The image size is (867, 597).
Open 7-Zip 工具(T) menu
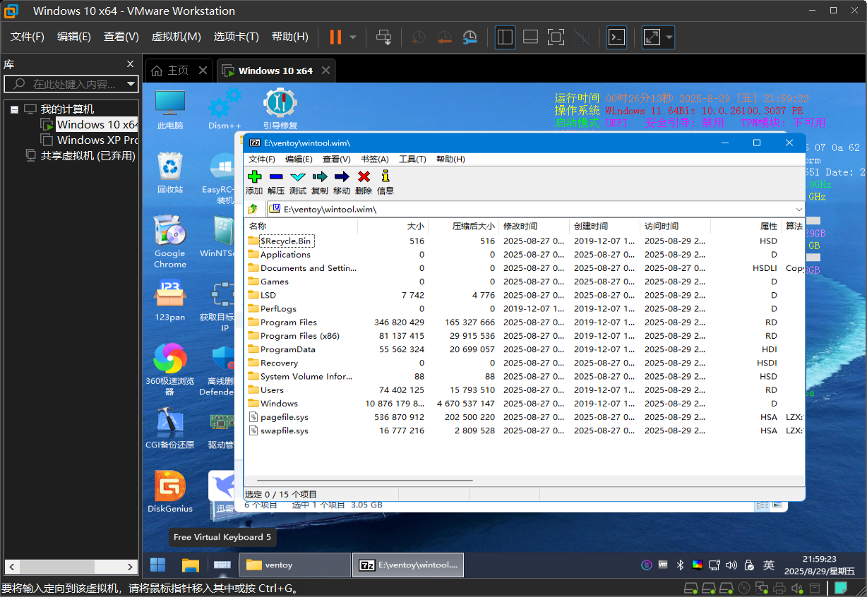412,159
